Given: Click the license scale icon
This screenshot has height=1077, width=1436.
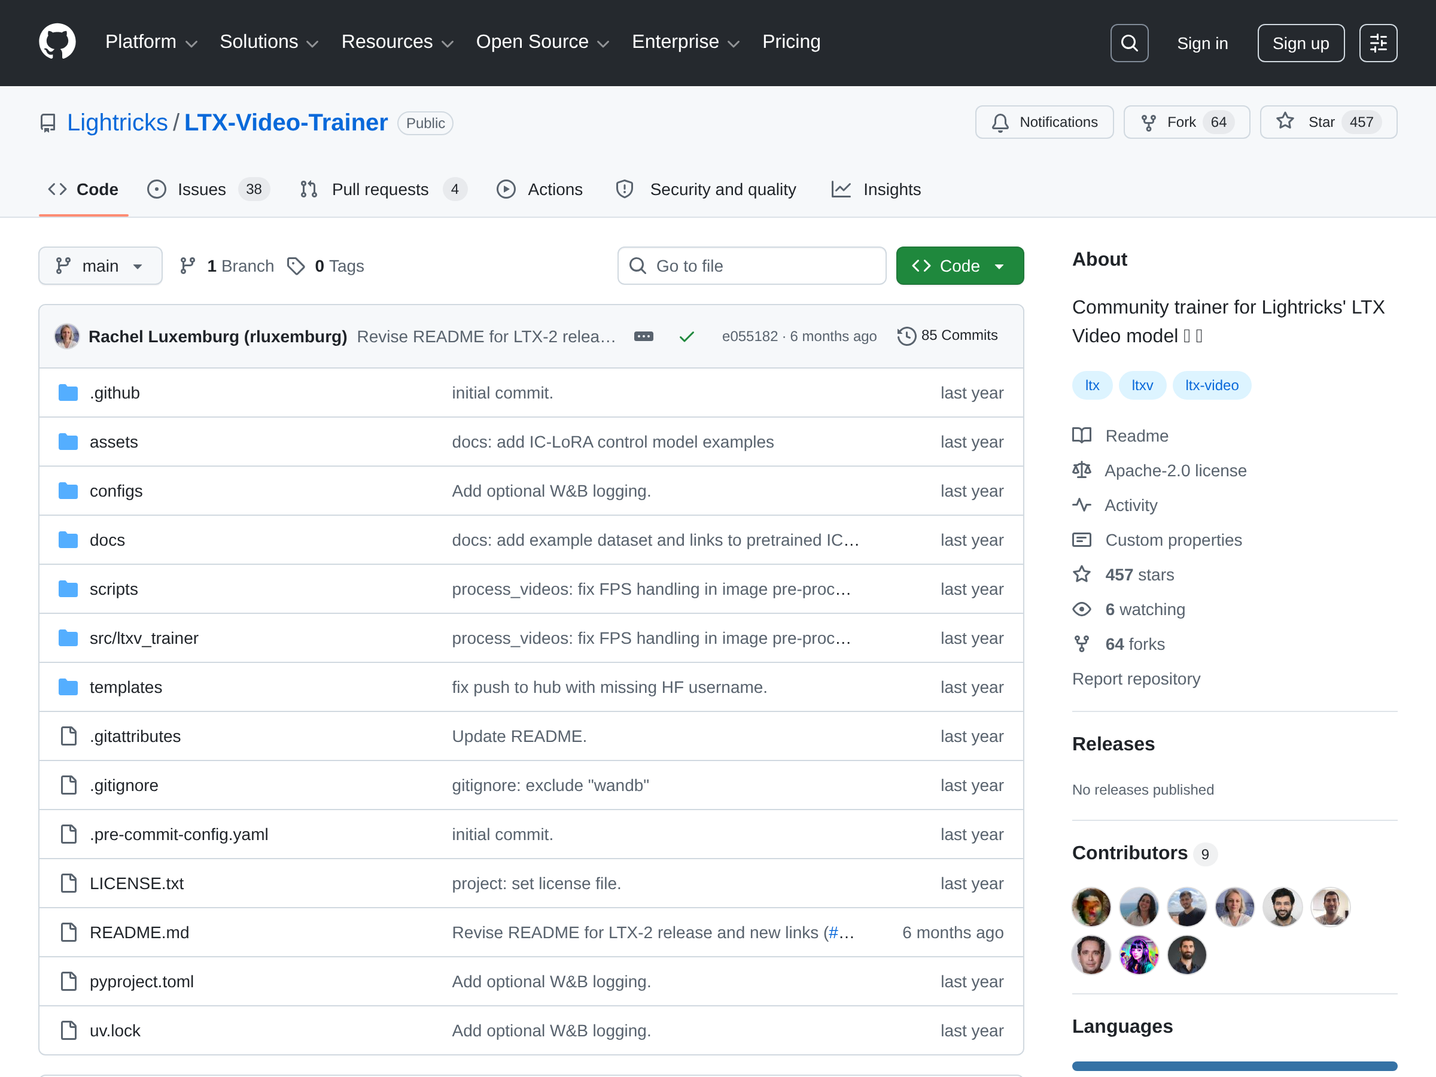Looking at the screenshot, I should click(1082, 470).
